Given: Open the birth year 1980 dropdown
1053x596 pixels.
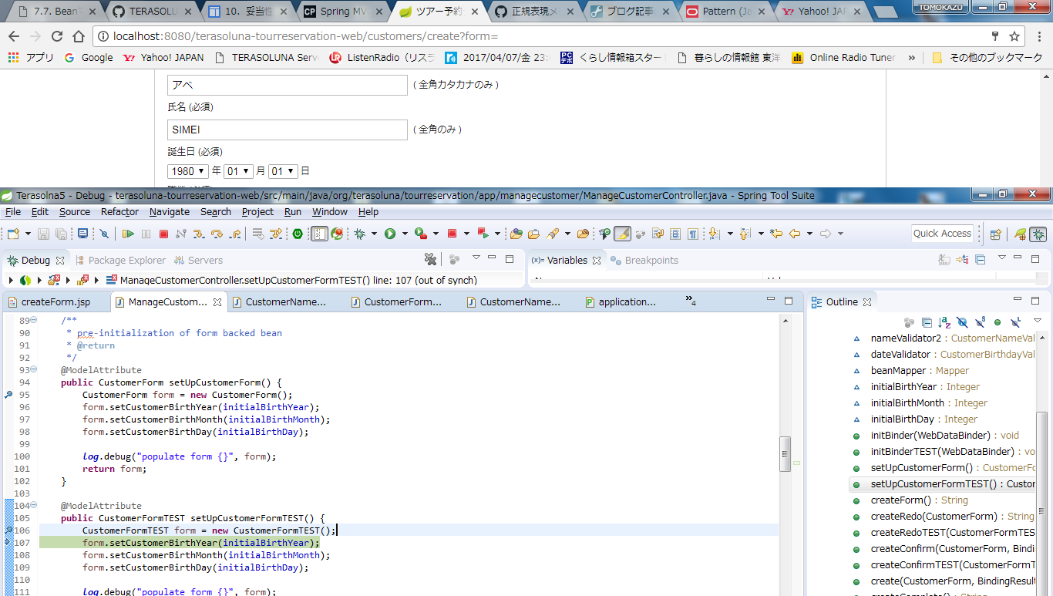Looking at the screenshot, I should (188, 171).
